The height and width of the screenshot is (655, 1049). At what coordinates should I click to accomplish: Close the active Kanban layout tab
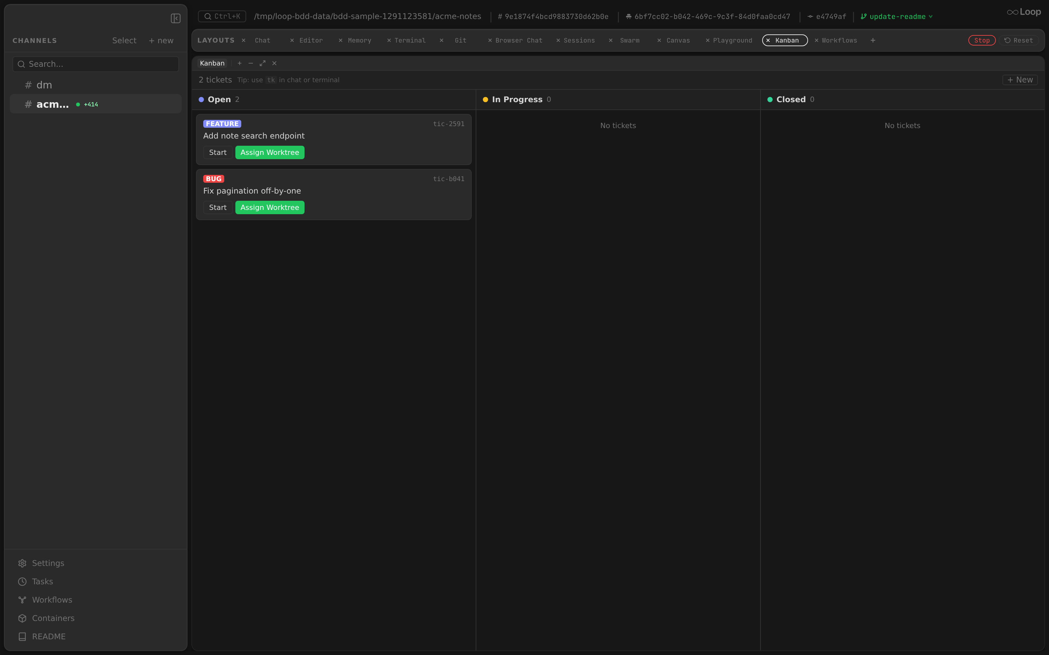(768, 40)
